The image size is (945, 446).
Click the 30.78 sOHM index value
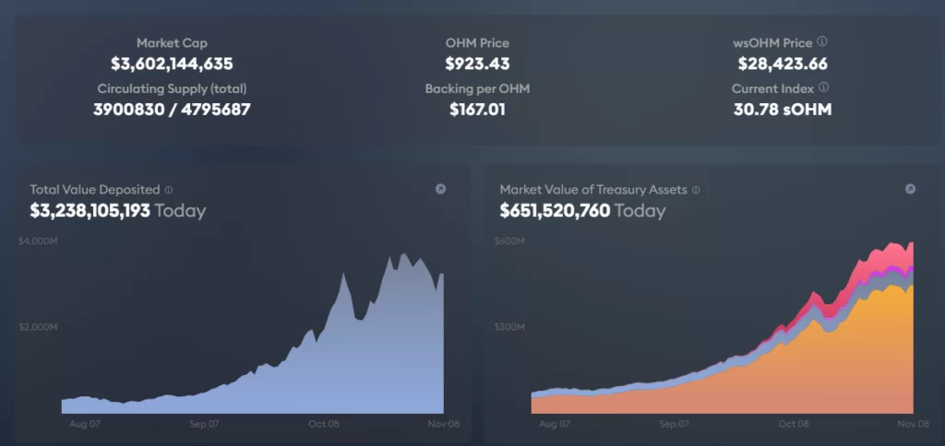coord(783,110)
